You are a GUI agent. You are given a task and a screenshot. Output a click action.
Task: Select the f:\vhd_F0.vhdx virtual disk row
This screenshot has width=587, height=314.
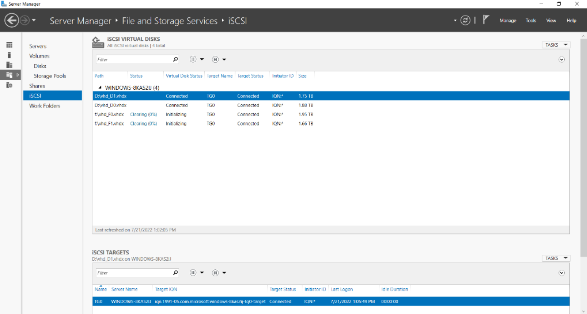(109, 114)
